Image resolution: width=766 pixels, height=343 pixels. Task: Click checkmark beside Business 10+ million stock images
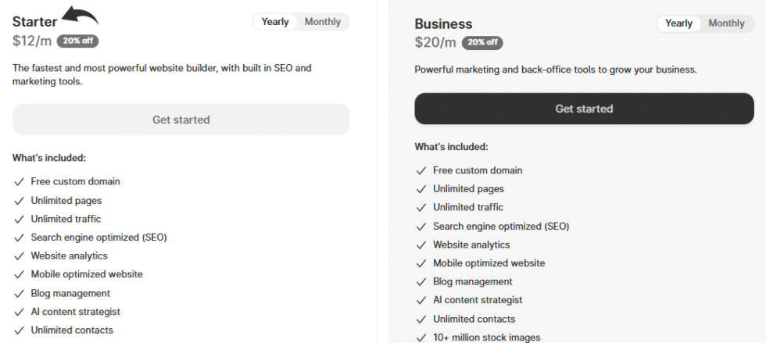coord(421,338)
